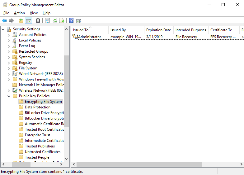Select Network List Manager Policies item

(x=41, y=85)
